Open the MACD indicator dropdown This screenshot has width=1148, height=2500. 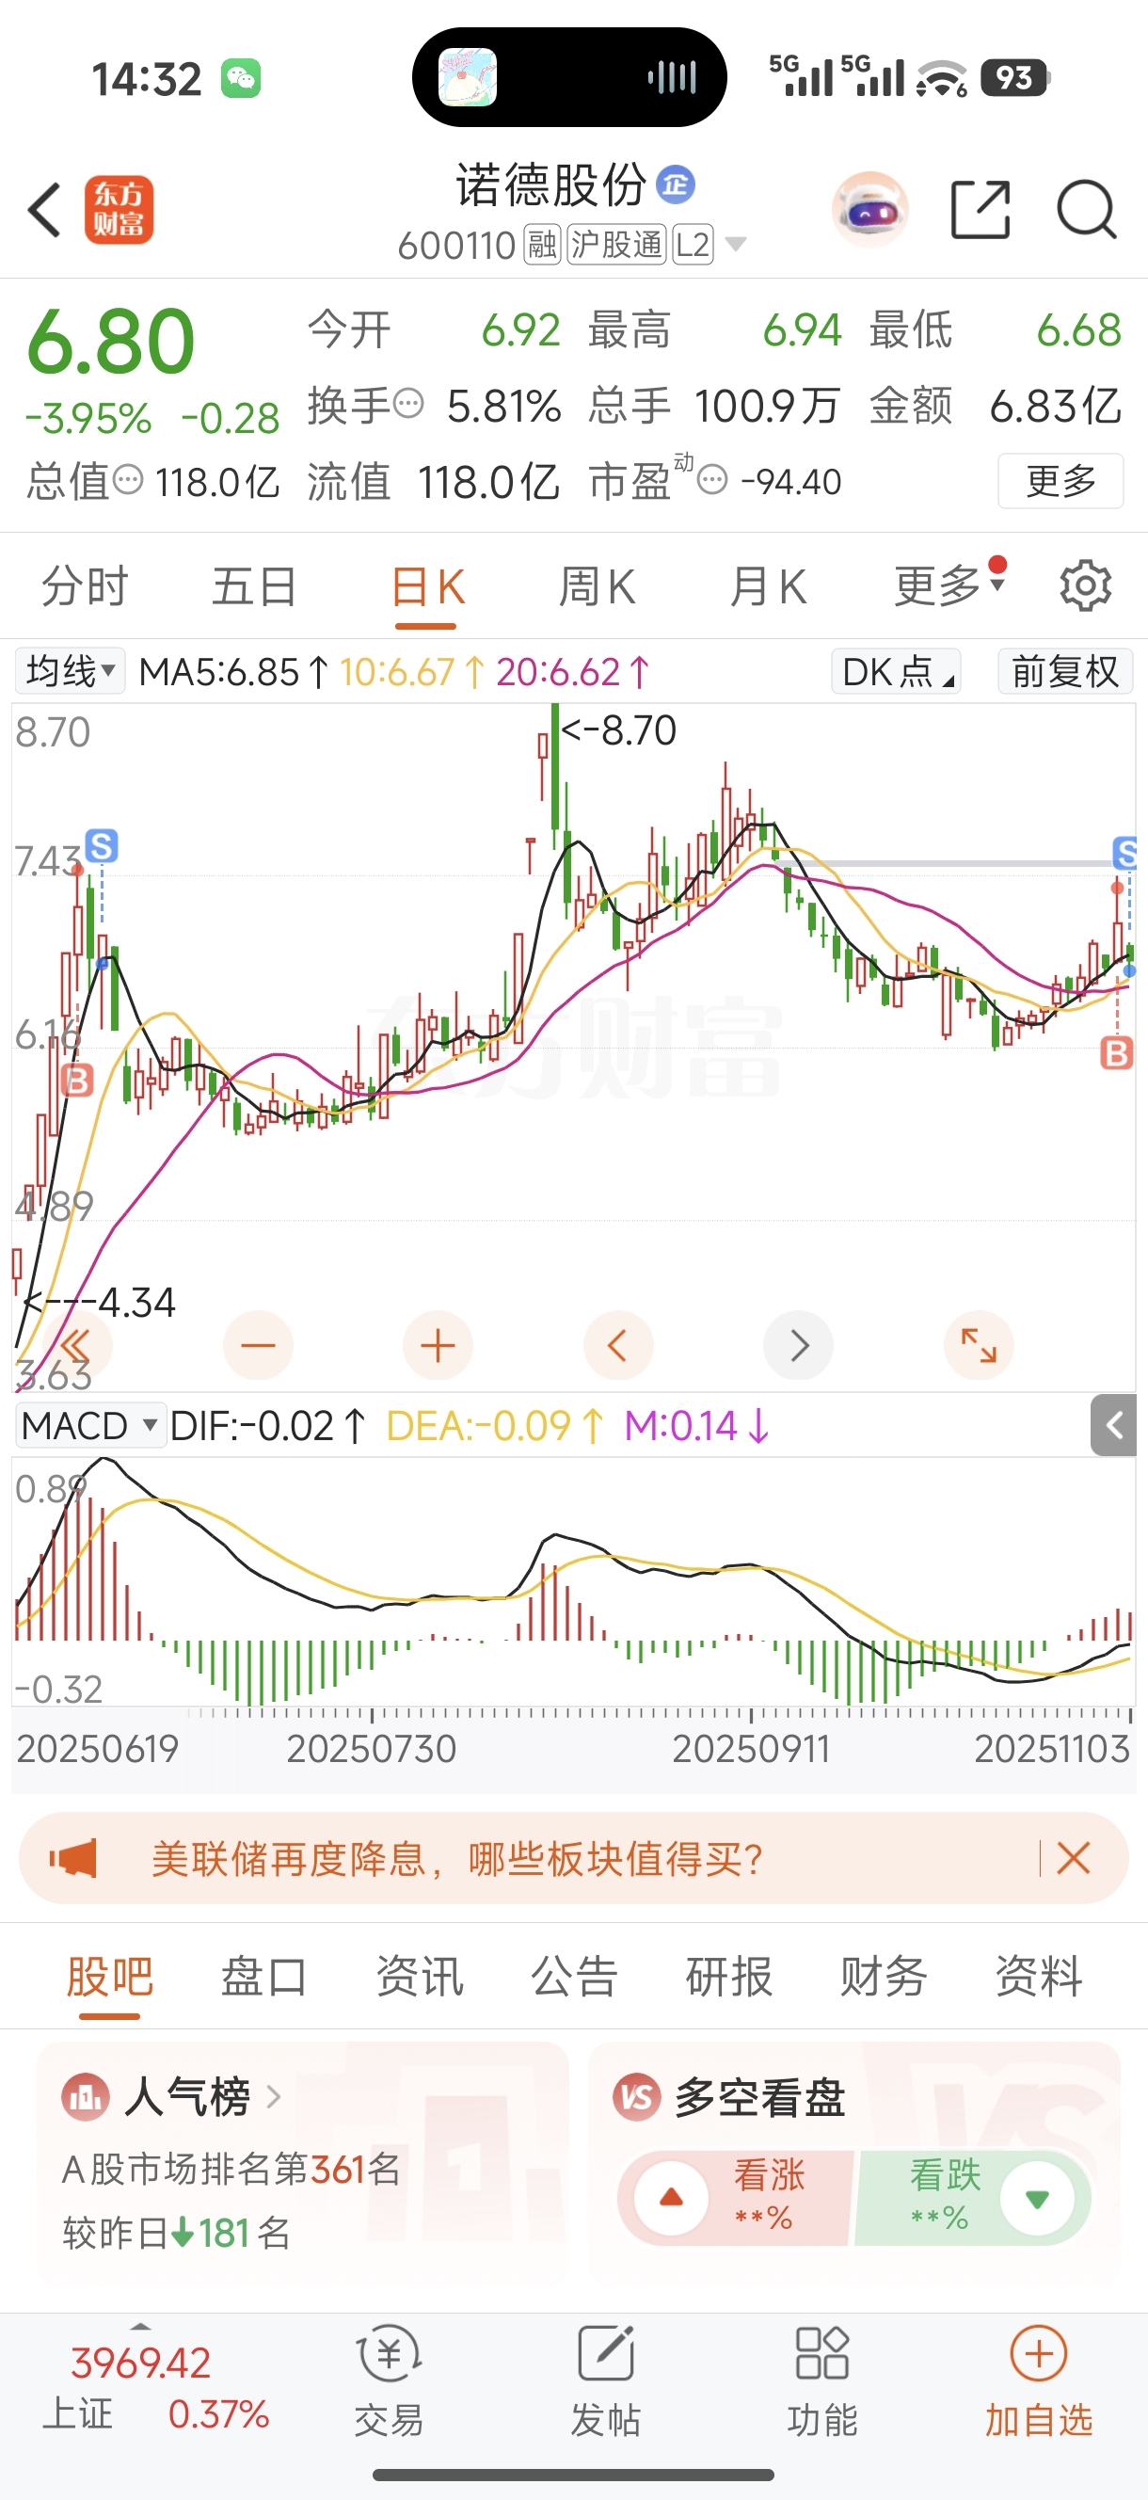tap(90, 1426)
